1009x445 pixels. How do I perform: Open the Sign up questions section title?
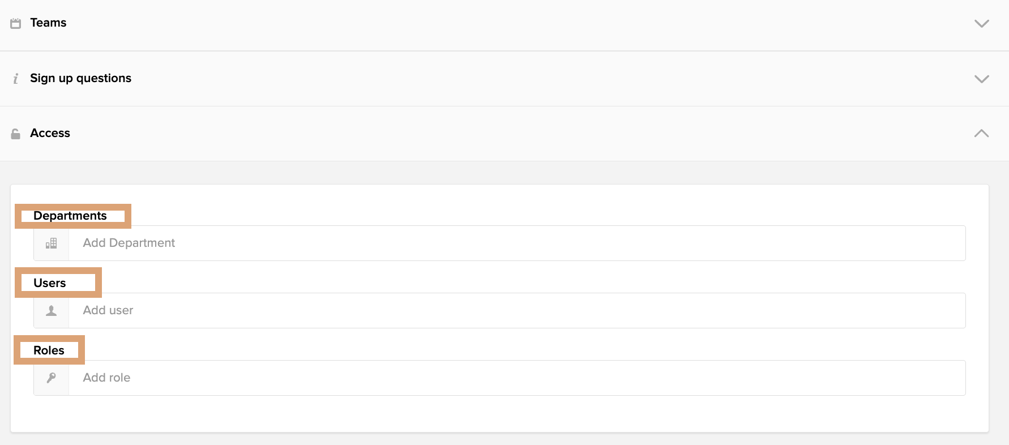pyautogui.click(x=80, y=78)
